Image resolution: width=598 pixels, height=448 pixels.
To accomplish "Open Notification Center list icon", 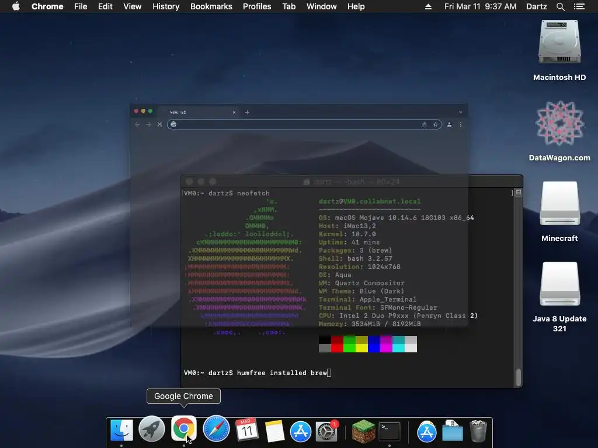I will point(579,6).
